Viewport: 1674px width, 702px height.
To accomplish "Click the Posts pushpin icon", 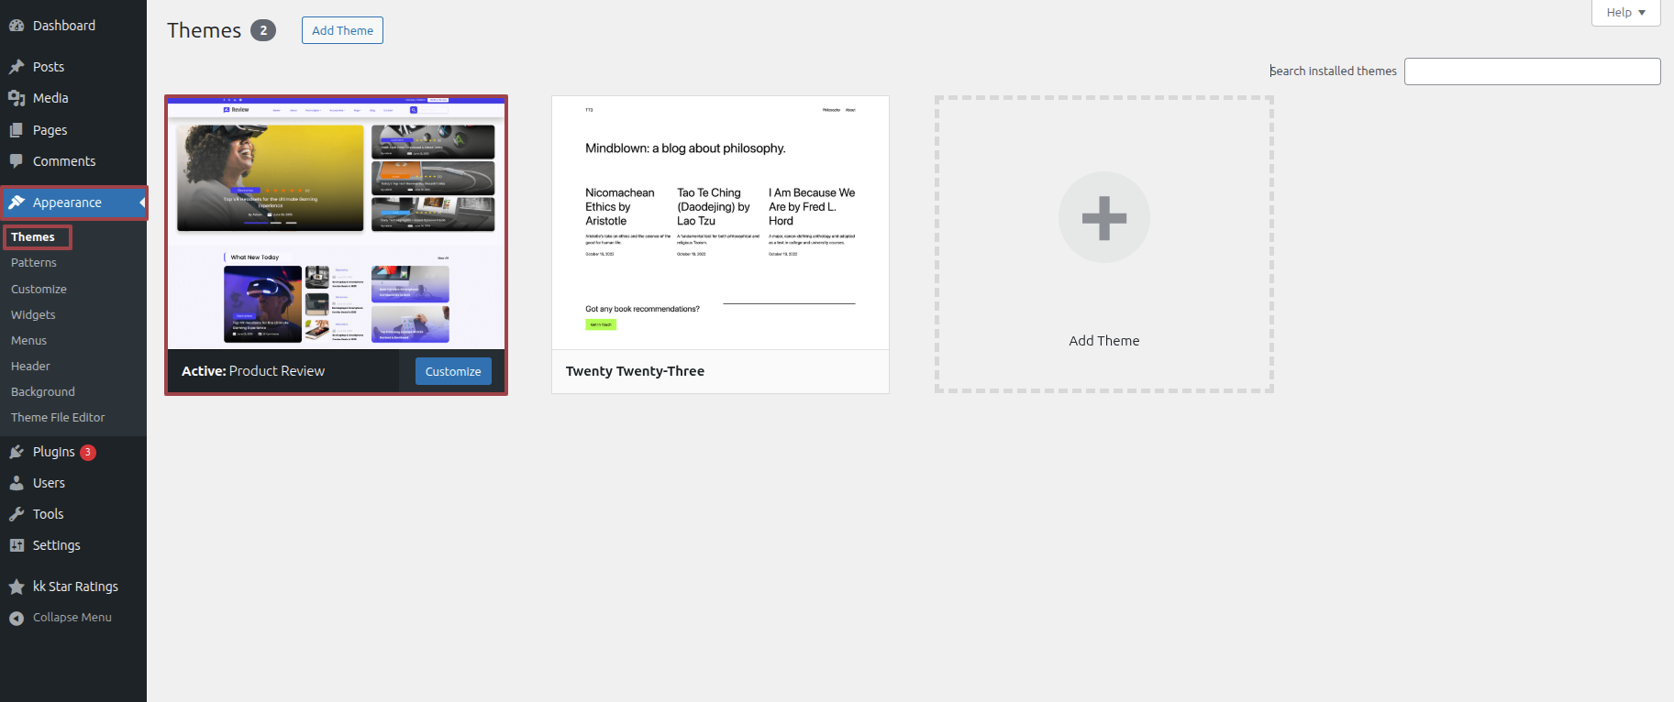I will 17,67.
